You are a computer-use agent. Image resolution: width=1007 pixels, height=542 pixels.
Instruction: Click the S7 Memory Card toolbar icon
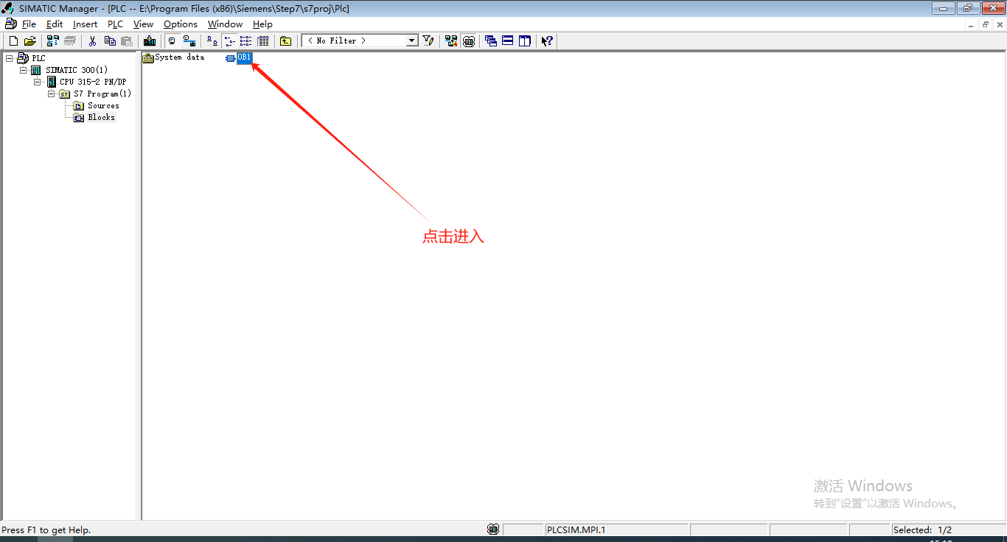click(x=70, y=41)
